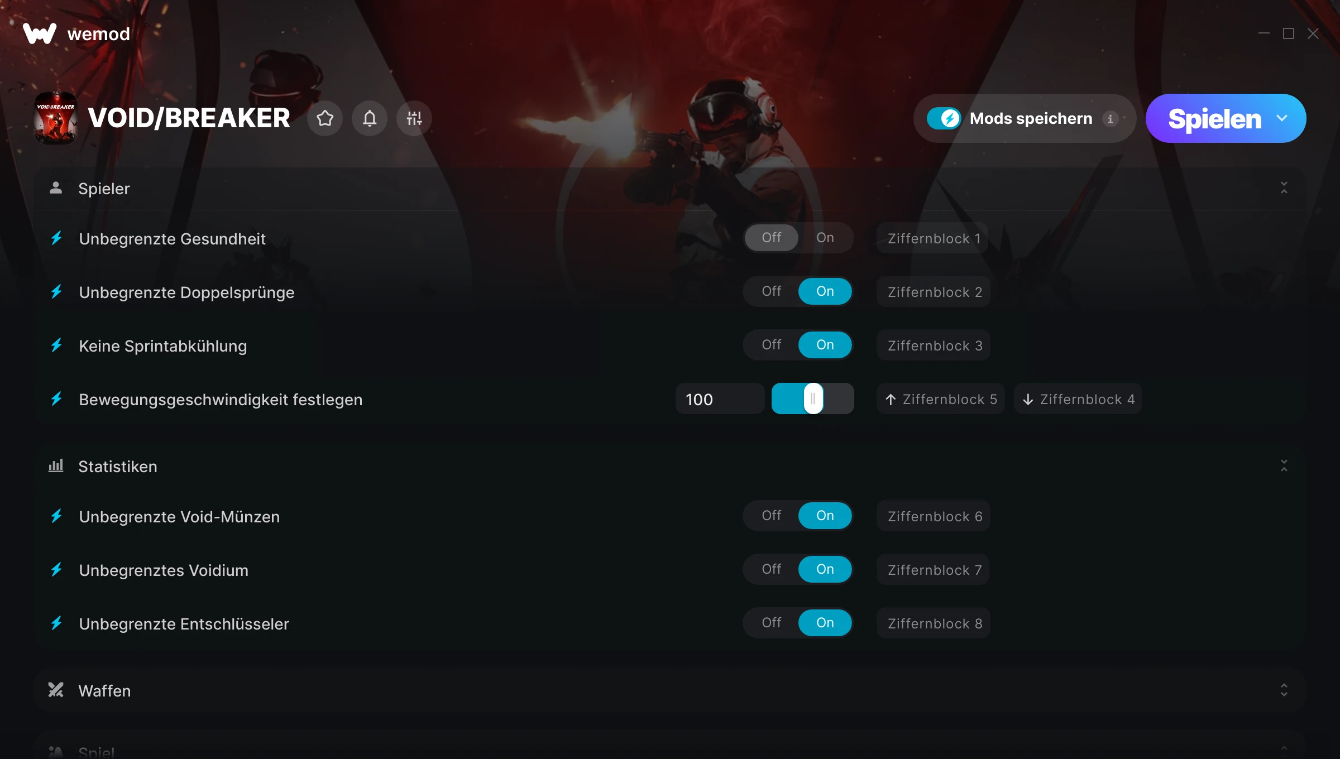Toggle the Mods speichern switch

coord(944,118)
